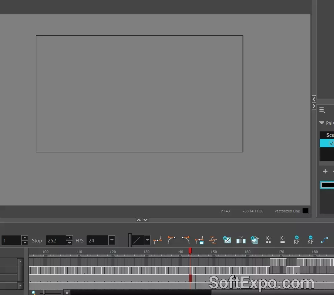Image resolution: width=334 pixels, height=295 pixels.
Task: Click the Delete Keyframe (KF minus) icon
Action: 310,240
